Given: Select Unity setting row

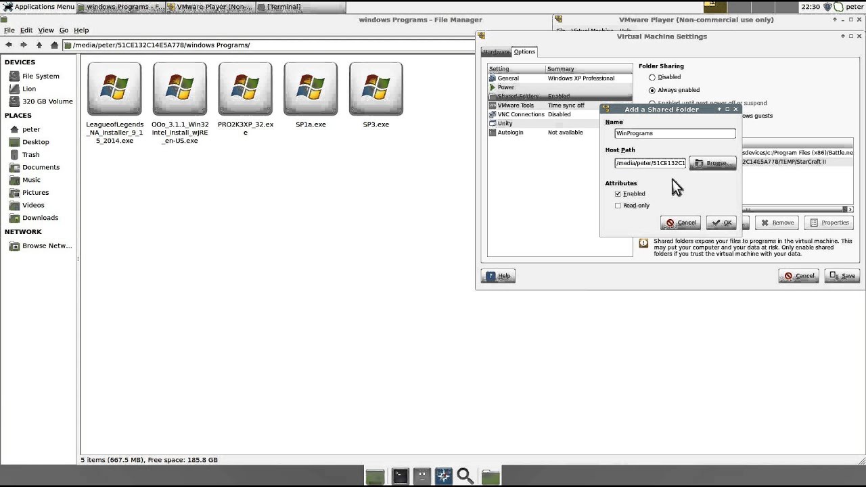Looking at the screenshot, I should [560, 123].
